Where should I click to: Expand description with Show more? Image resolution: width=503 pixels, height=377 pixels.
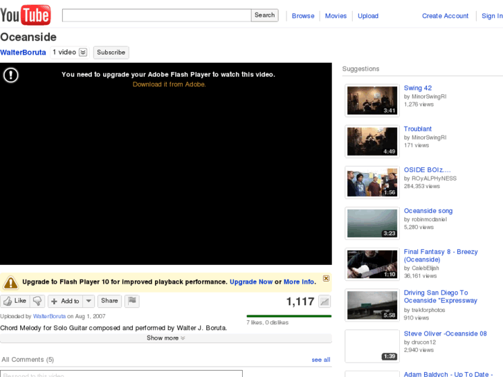pos(166,338)
